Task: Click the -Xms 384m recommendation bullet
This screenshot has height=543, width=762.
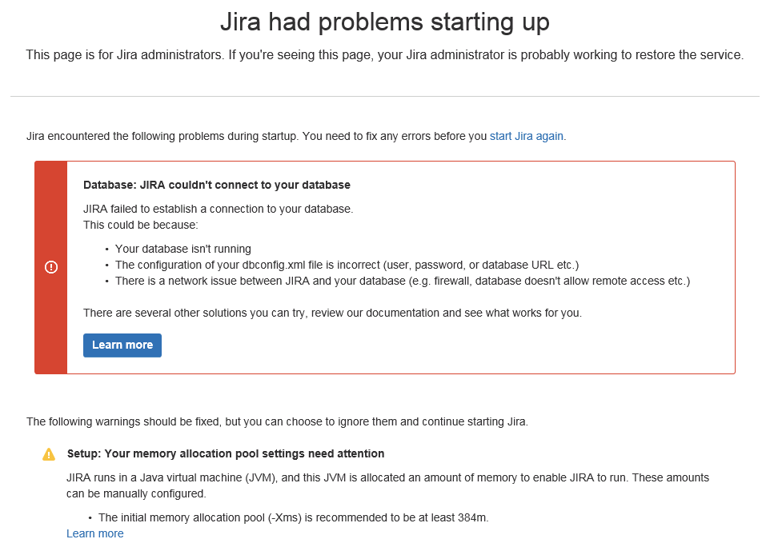Action: [294, 517]
